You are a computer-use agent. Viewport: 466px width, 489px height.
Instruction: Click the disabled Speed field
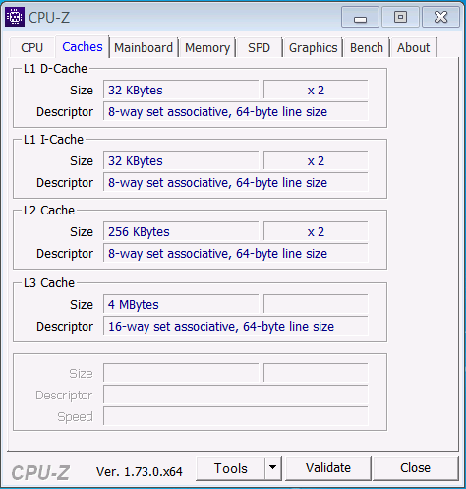(x=236, y=416)
